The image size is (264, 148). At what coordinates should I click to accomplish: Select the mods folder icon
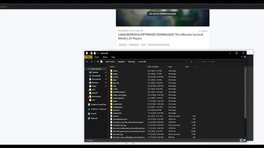[x=111, y=89]
